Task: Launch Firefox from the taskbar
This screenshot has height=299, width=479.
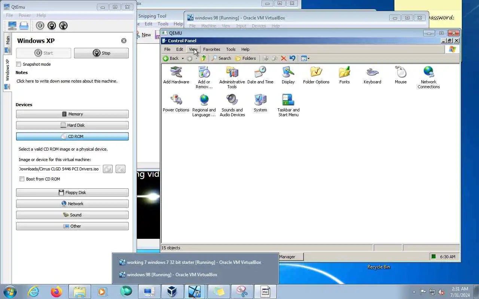Action: coord(57,292)
